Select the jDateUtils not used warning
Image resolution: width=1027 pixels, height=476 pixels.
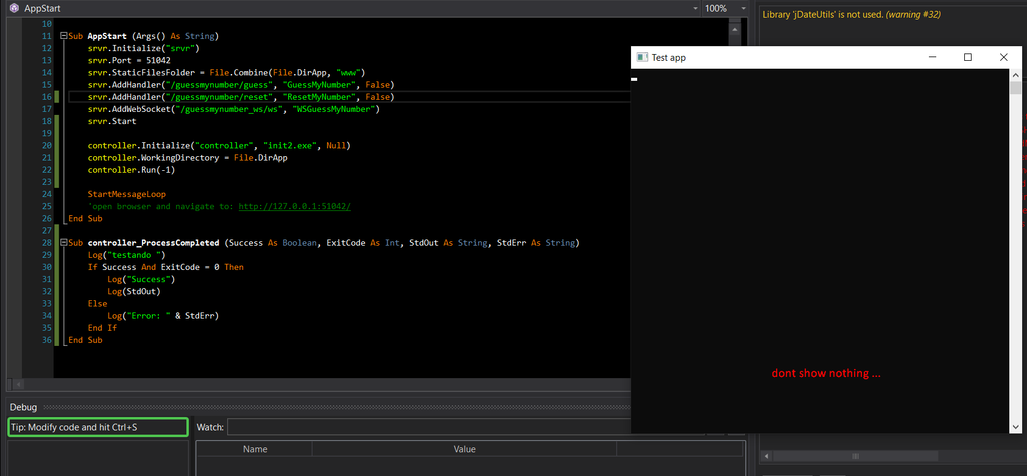[x=851, y=15]
